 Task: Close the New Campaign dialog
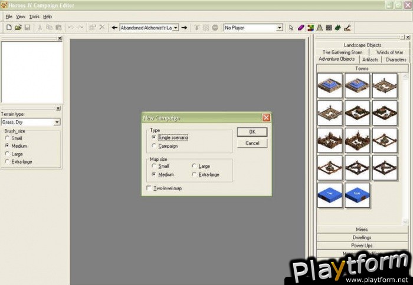point(266,118)
